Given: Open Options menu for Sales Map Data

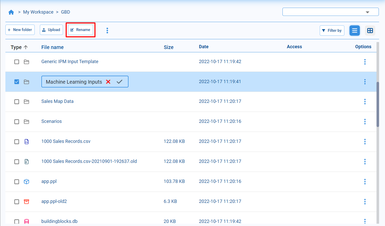Looking at the screenshot, I should coord(365,102).
